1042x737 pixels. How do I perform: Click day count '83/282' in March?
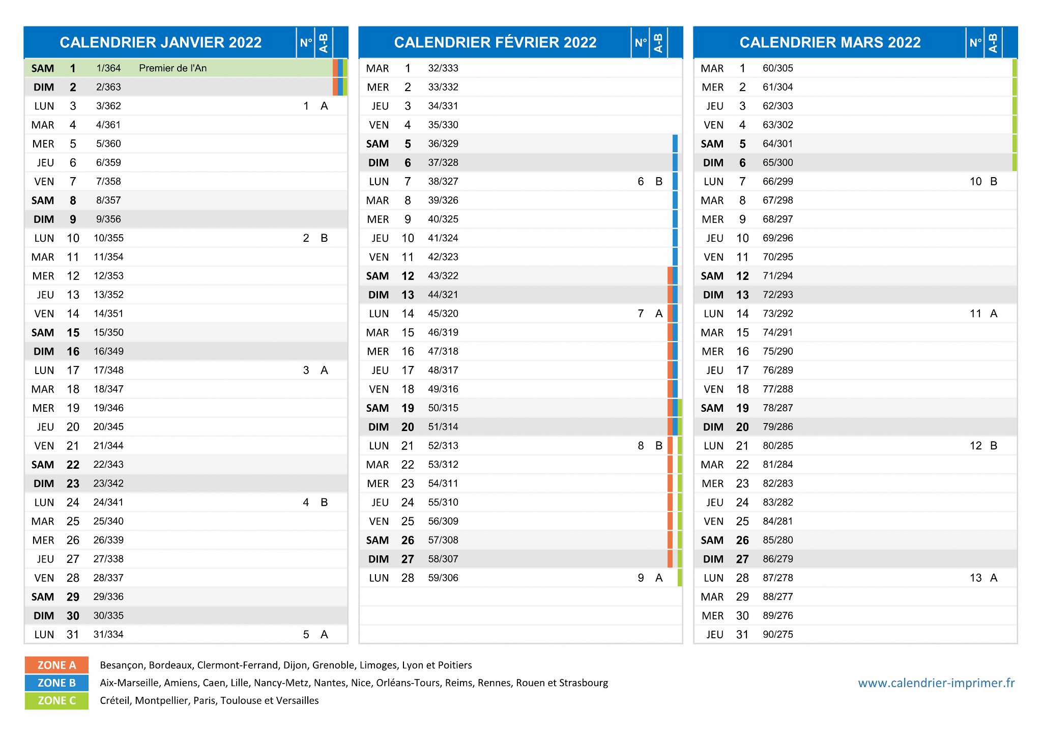(x=778, y=502)
